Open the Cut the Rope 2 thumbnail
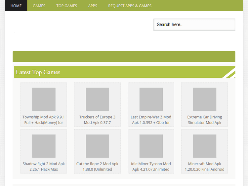This screenshot has height=186, width=248. [97, 146]
